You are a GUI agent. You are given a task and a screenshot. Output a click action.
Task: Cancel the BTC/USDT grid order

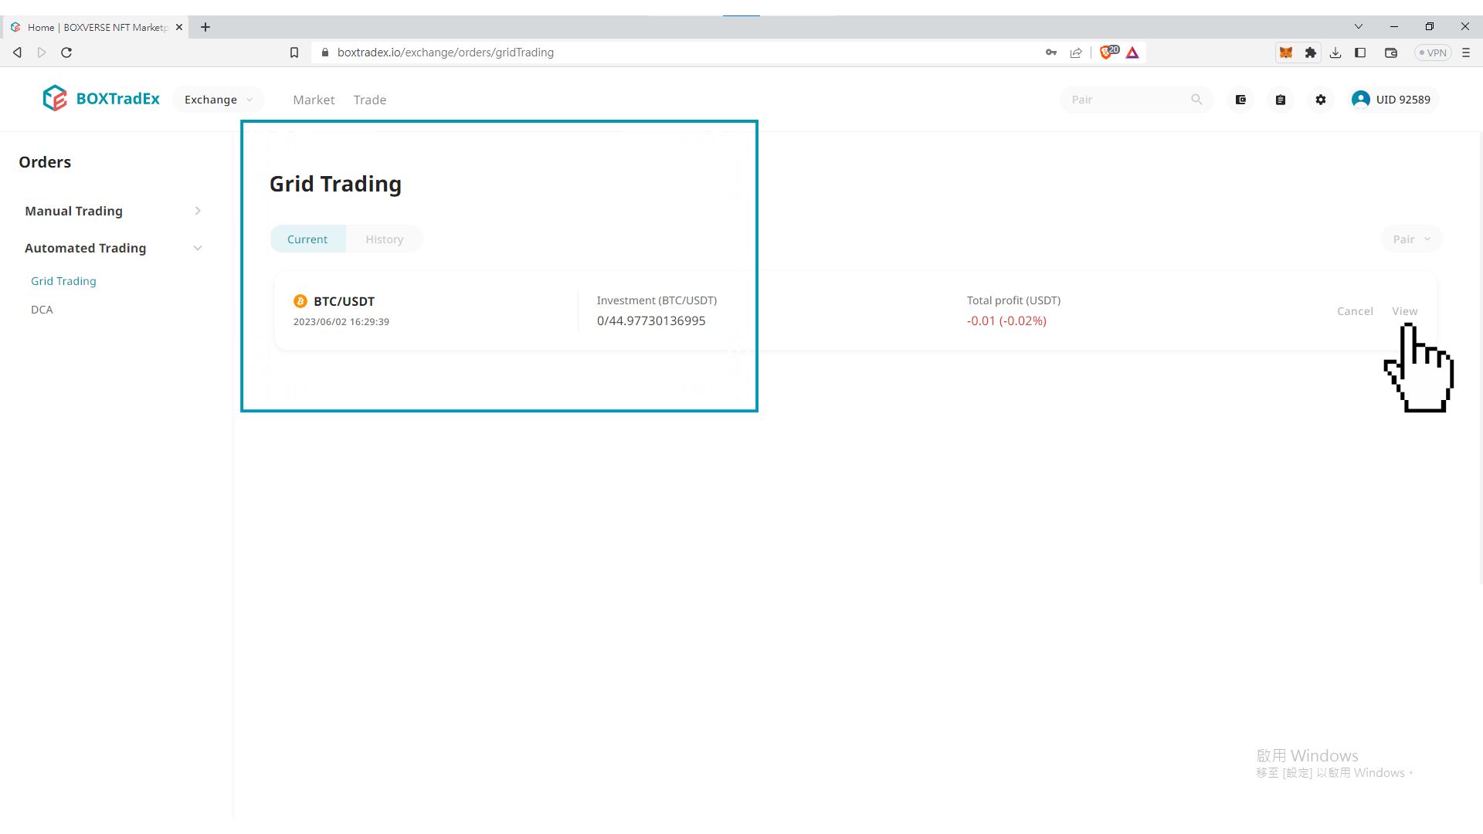pyautogui.click(x=1355, y=311)
